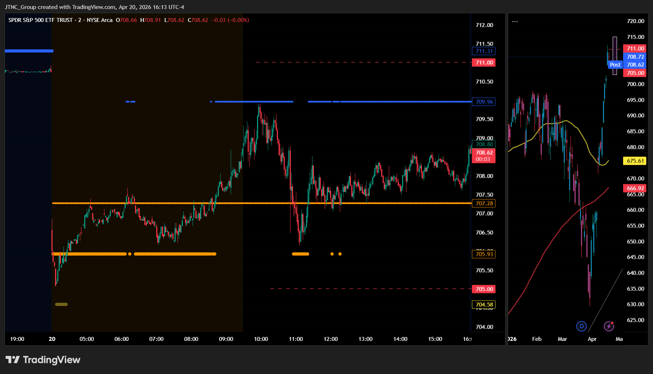Click the 05:00 time axis label
Image resolution: width=653 pixels, height=374 pixels.
[x=87, y=339]
